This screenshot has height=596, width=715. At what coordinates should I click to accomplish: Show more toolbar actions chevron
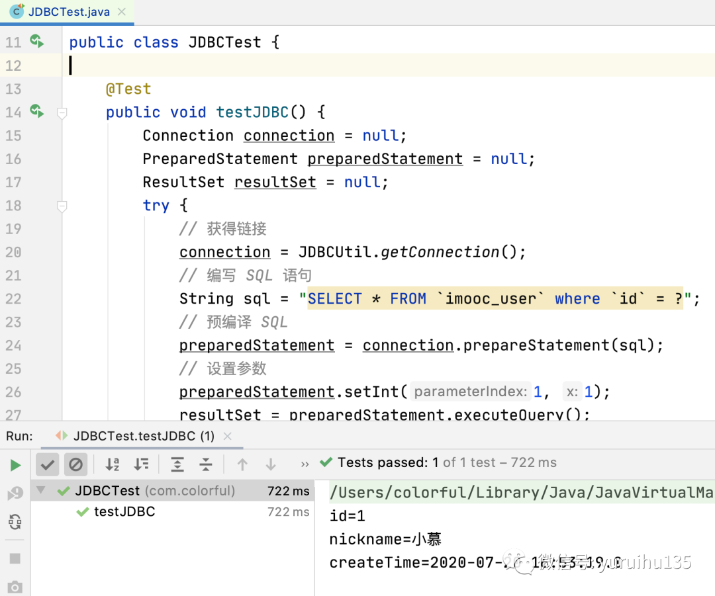click(305, 464)
